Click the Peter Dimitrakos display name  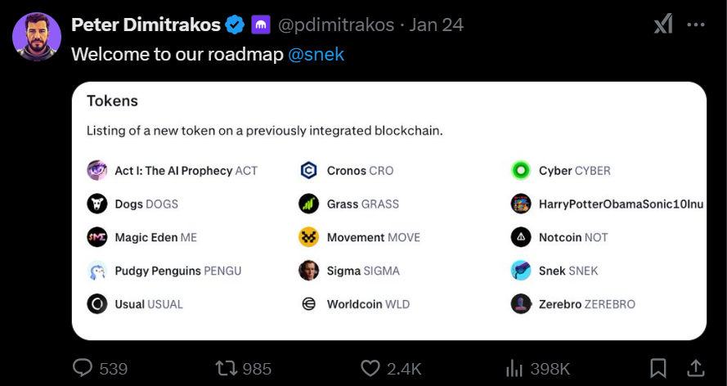146,25
